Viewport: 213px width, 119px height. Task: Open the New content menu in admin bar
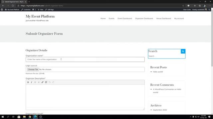pos(41,10)
